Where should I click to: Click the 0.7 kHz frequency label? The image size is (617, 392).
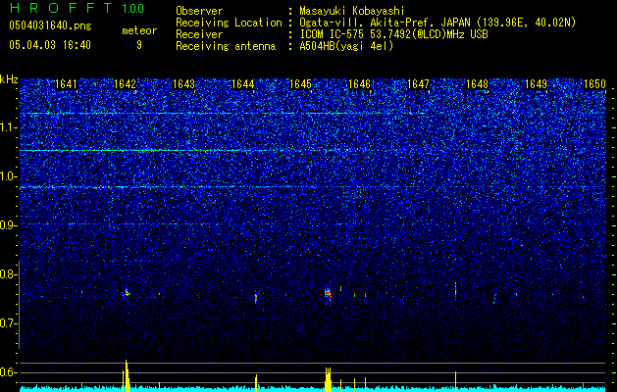point(9,323)
